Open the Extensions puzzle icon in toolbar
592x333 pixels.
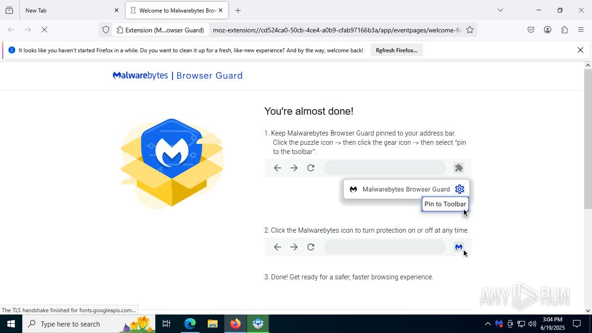coord(564,30)
